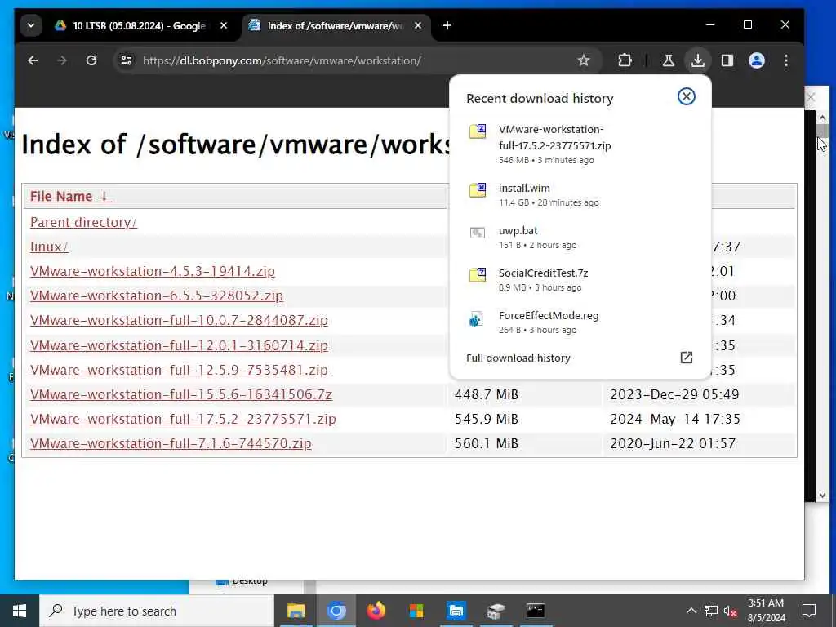Bookmark this page with the star icon
The height and width of the screenshot is (627, 836).
point(584,60)
